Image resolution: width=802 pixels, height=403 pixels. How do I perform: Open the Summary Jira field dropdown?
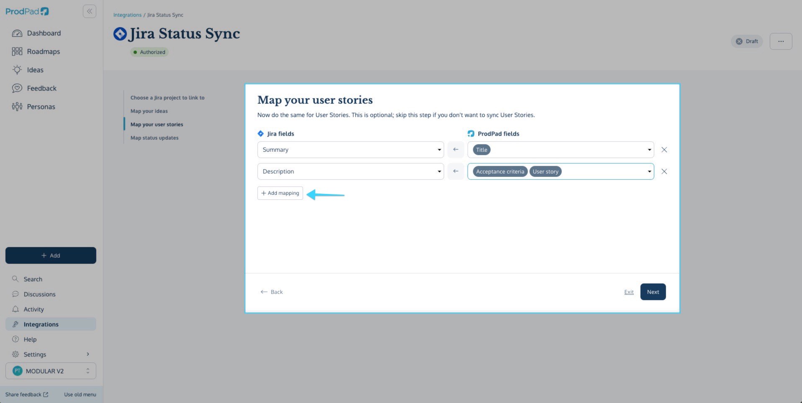click(351, 150)
